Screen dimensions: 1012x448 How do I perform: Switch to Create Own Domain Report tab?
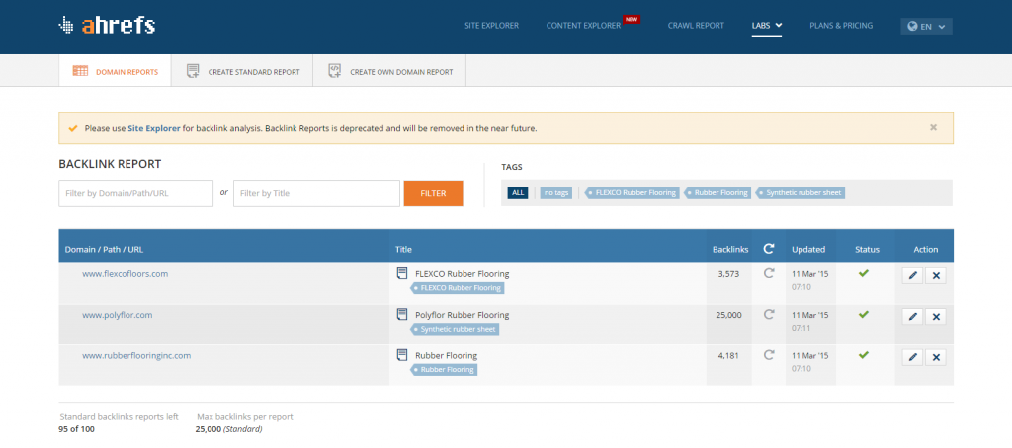[389, 71]
